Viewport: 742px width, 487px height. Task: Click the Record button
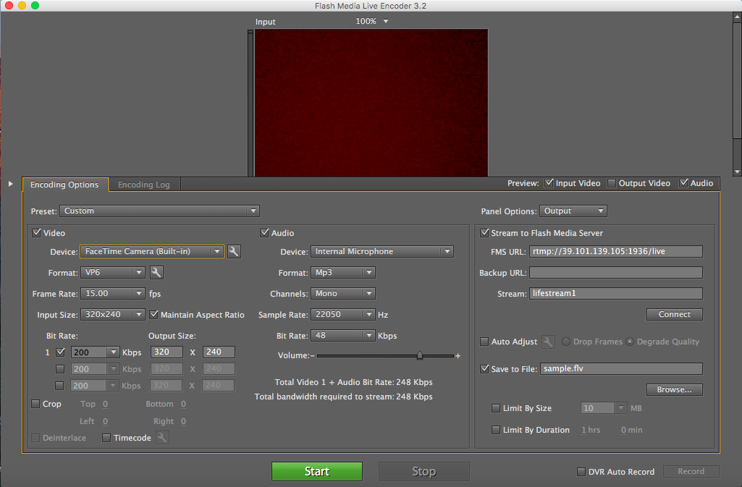691,471
